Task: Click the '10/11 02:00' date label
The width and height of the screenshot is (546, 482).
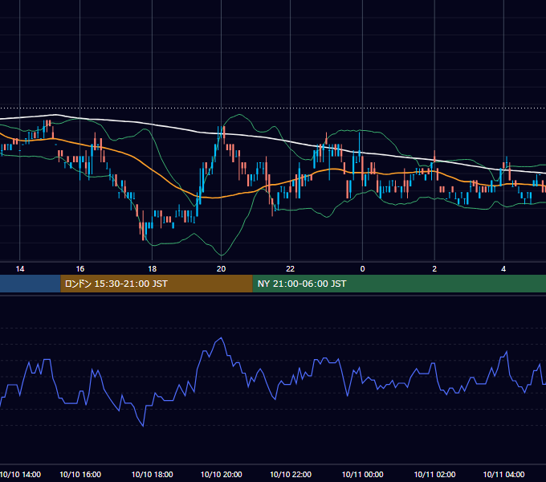Action: 434,474
